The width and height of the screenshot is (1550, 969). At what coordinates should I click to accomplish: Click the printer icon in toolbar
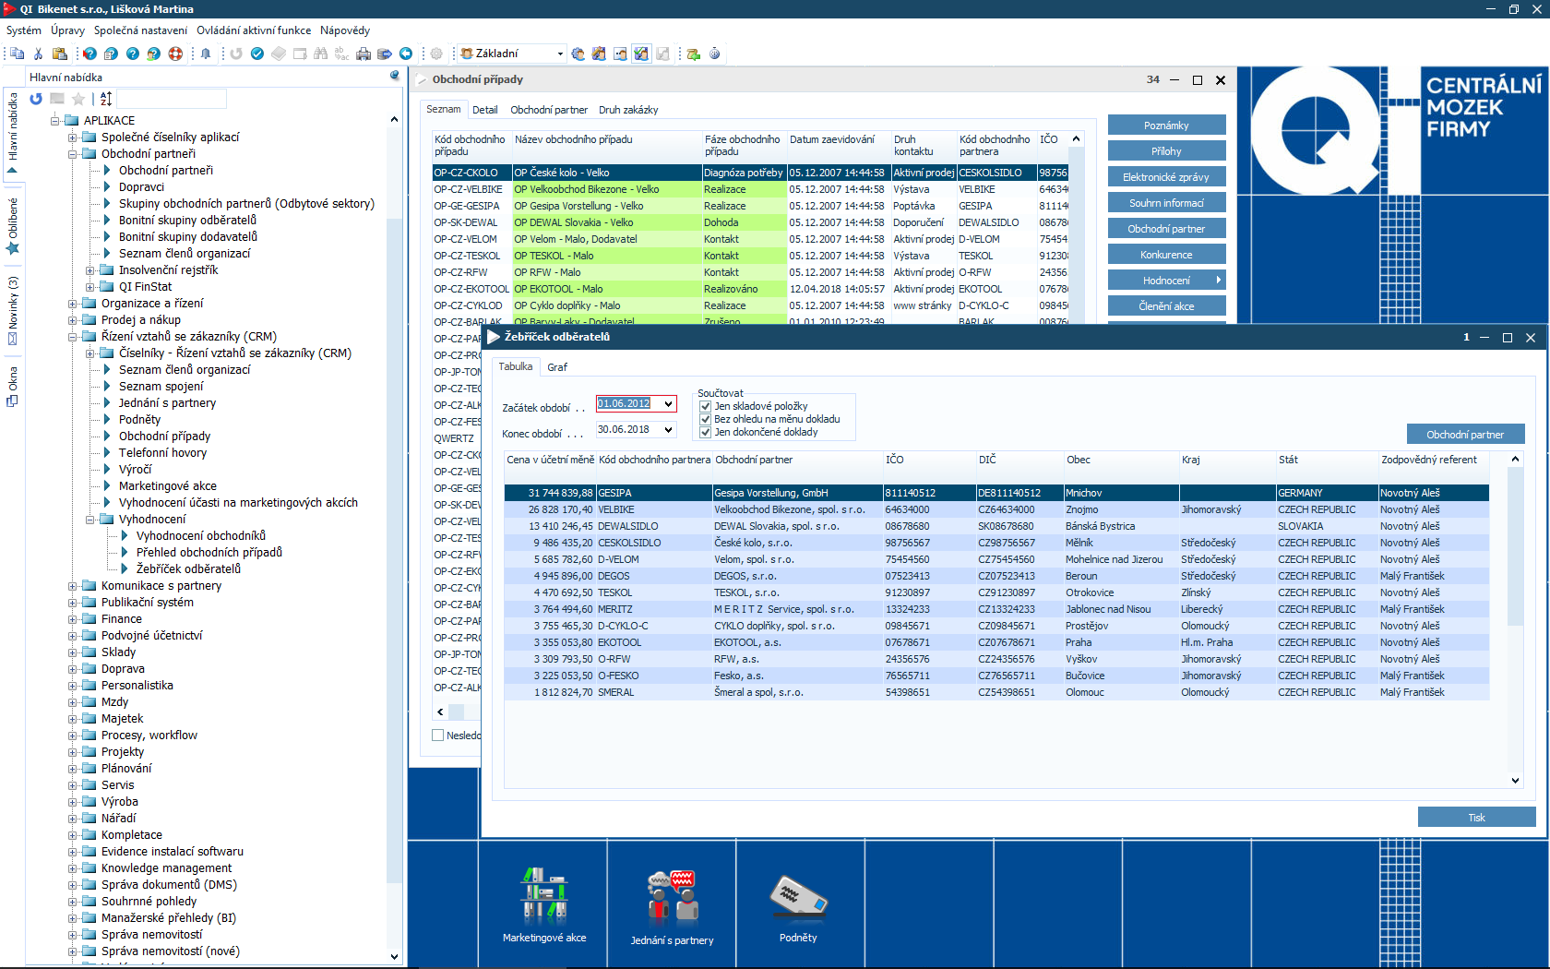click(364, 54)
